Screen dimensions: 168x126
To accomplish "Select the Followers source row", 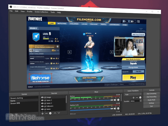I will click(53, 106).
